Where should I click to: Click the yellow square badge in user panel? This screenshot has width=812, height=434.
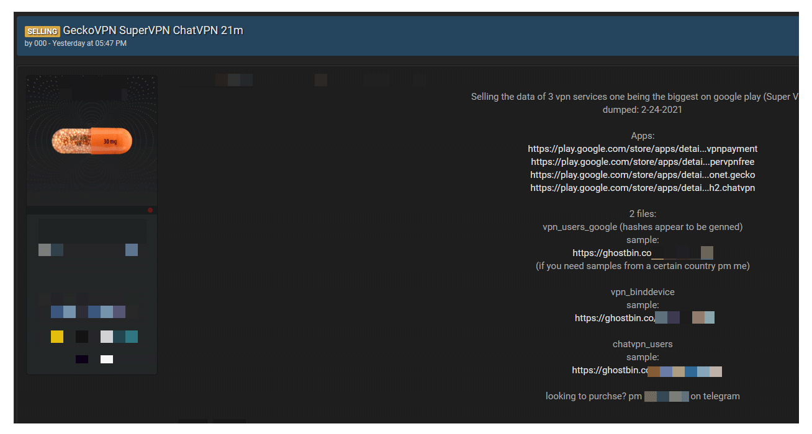[x=57, y=337]
